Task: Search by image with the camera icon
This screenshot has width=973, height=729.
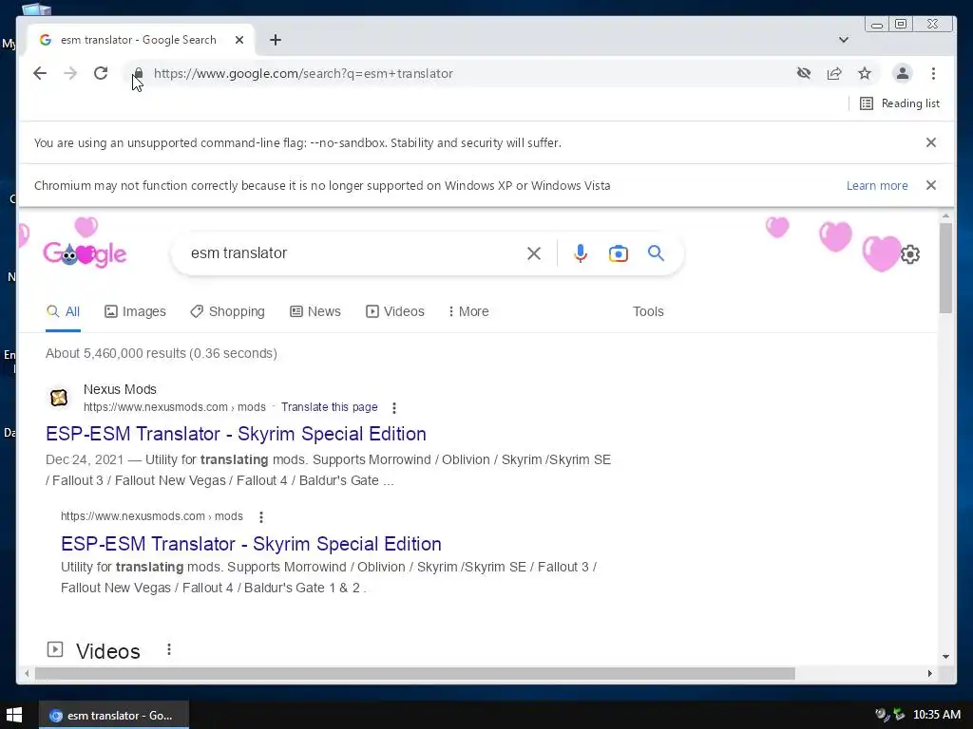Action: (x=618, y=253)
